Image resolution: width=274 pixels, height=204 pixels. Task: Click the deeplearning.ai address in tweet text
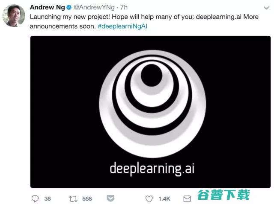219,17
